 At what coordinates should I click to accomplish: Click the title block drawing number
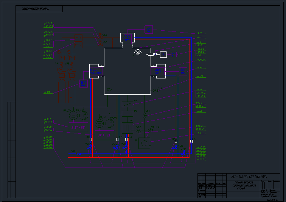pyautogui.click(x=249, y=176)
